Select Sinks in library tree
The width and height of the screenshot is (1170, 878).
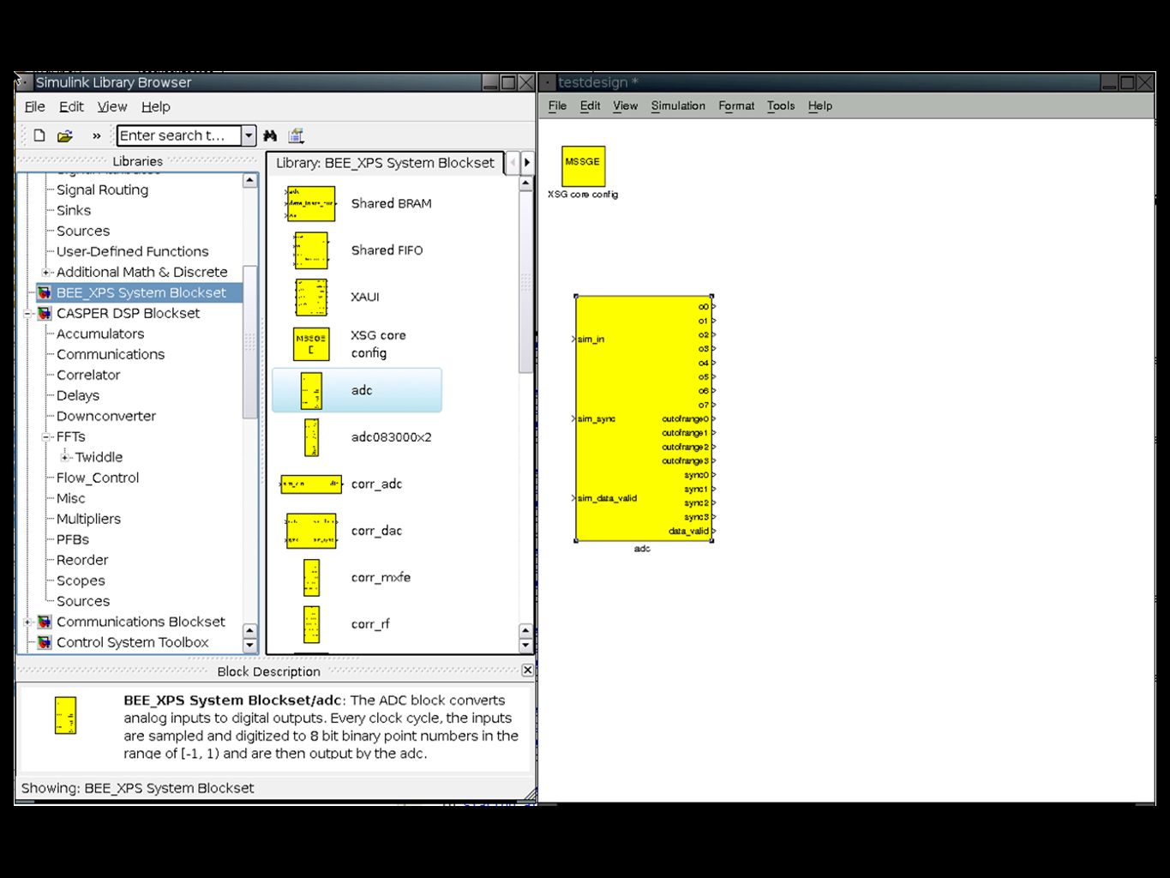[74, 210]
